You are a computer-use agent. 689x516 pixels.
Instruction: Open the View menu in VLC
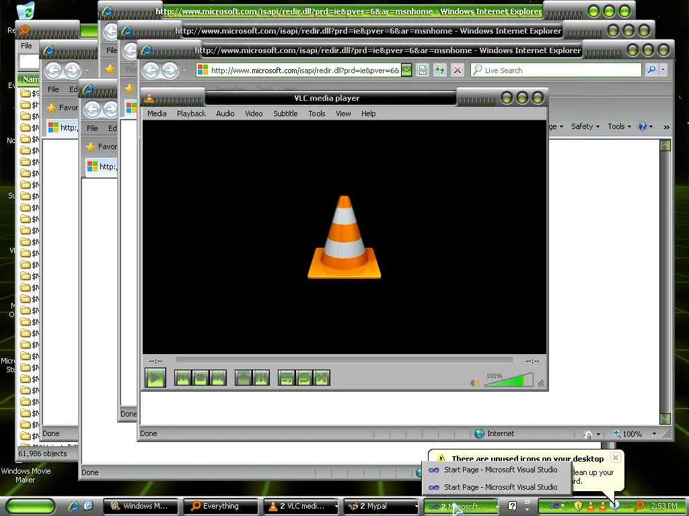pos(343,114)
